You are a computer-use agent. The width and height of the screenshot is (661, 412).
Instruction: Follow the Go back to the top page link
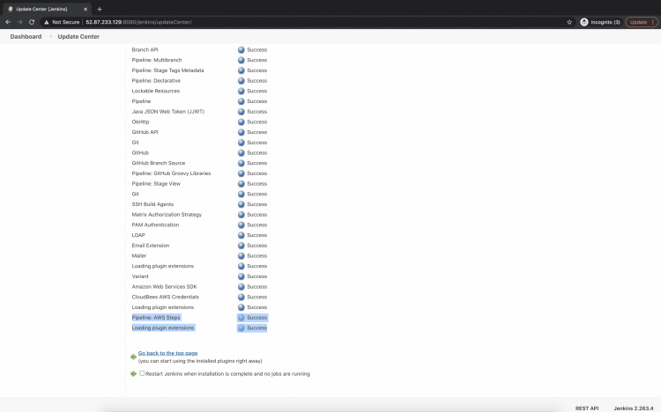pos(167,353)
